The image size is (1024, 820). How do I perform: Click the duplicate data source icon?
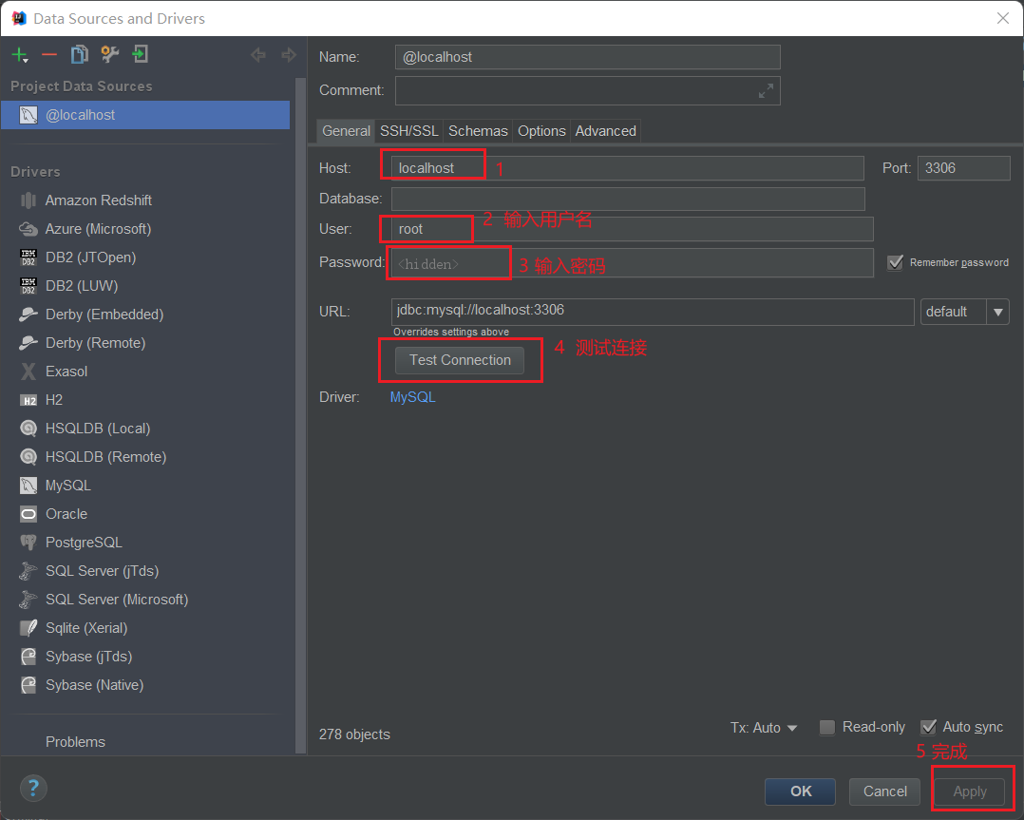click(x=80, y=54)
